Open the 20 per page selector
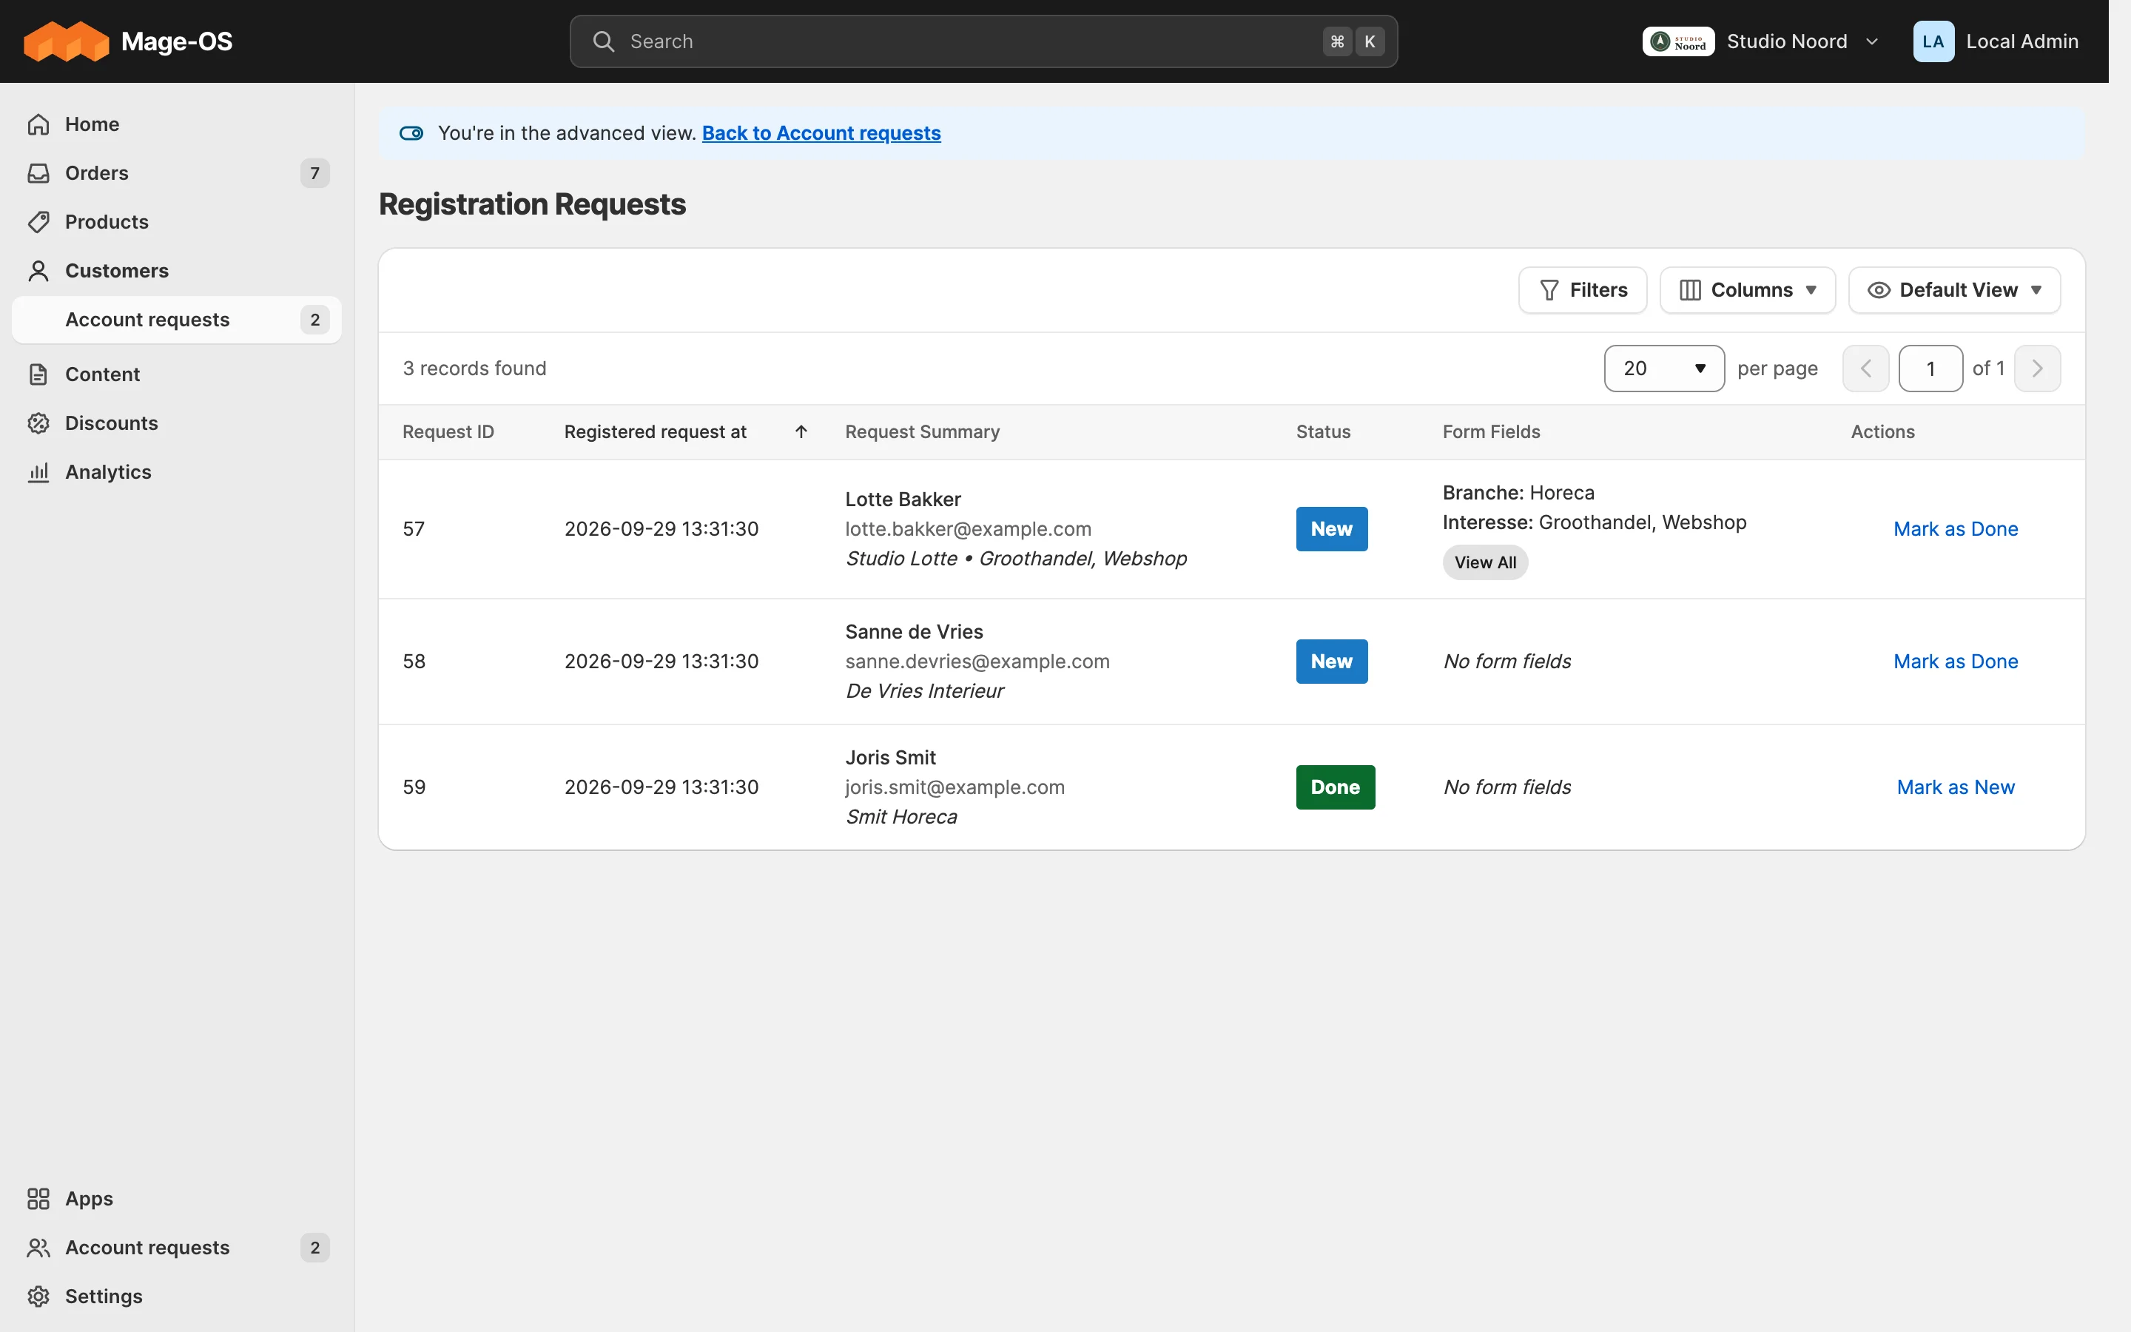This screenshot has width=2131, height=1332. [x=1663, y=369]
